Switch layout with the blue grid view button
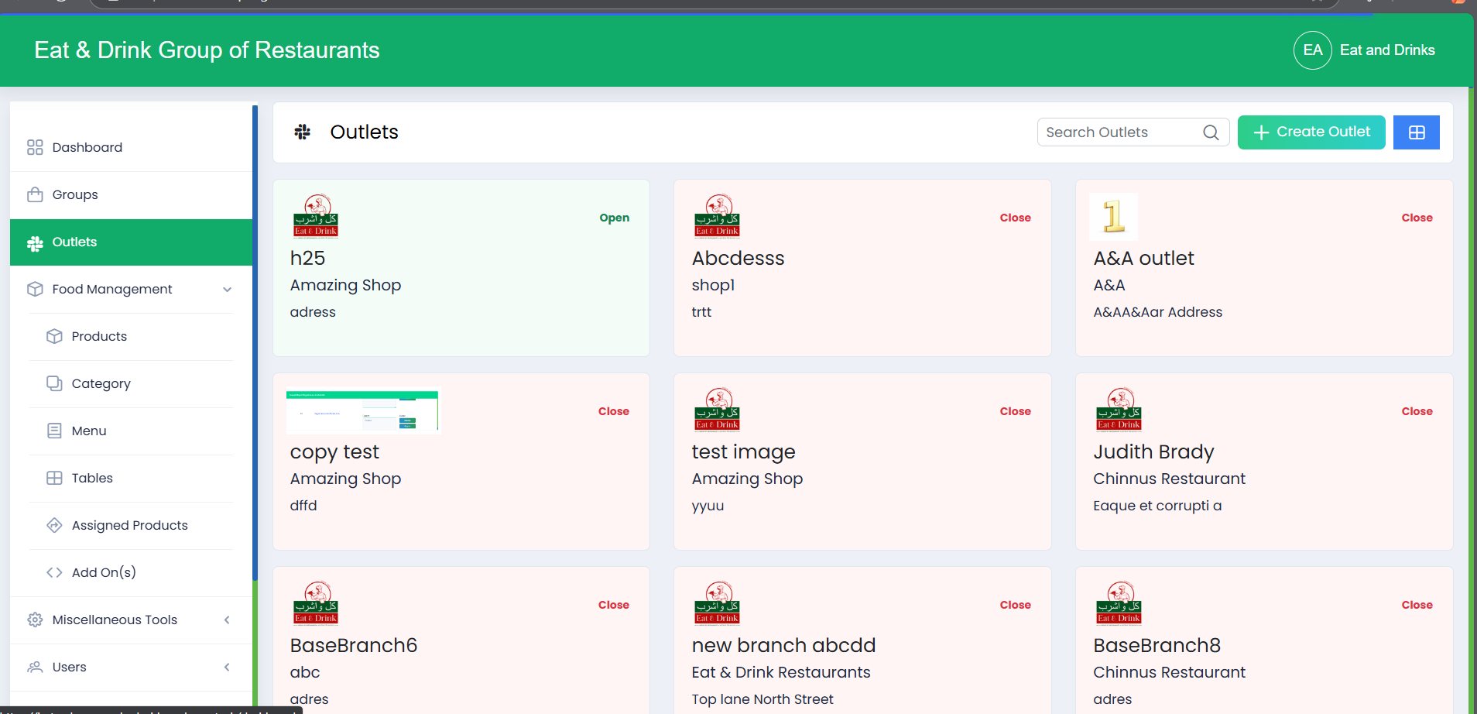 [1417, 132]
